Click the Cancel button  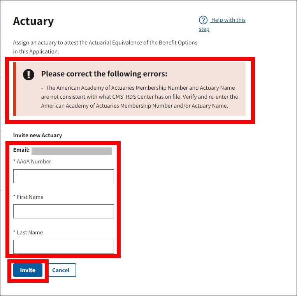(61, 270)
